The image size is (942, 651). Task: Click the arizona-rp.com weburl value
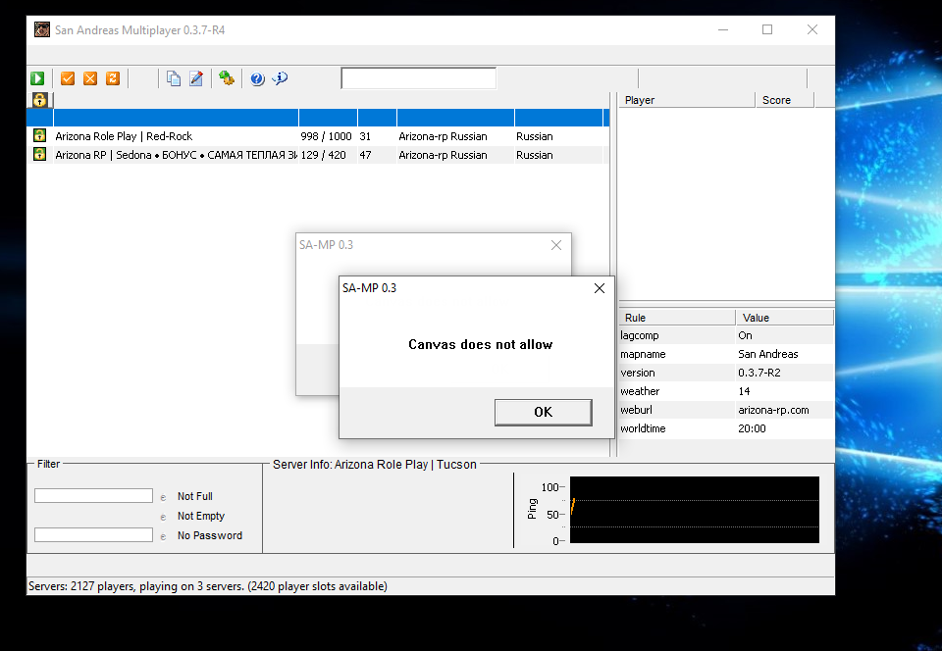tap(773, 410)
